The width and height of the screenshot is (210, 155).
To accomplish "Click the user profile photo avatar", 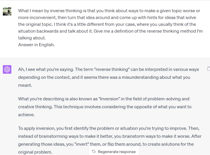I will click(7, 11).
